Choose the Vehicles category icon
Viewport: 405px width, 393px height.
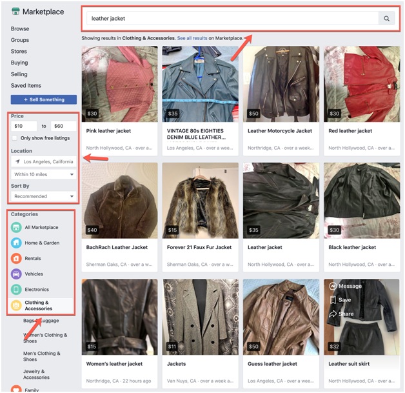click(16, 274)
